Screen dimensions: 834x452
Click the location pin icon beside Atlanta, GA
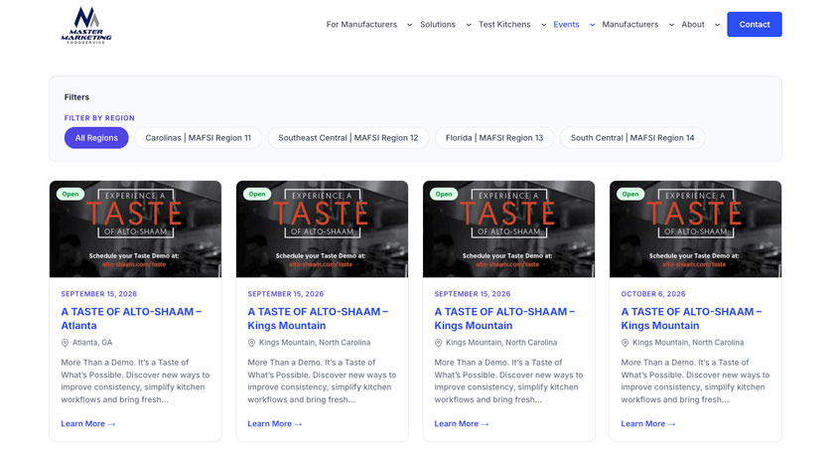tap(65, 343)
